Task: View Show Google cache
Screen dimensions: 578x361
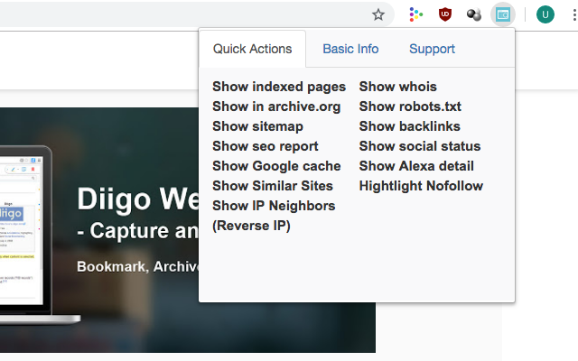Action: tap(276, 166)
